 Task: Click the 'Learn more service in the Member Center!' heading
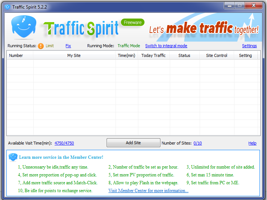tap(61, 157)
